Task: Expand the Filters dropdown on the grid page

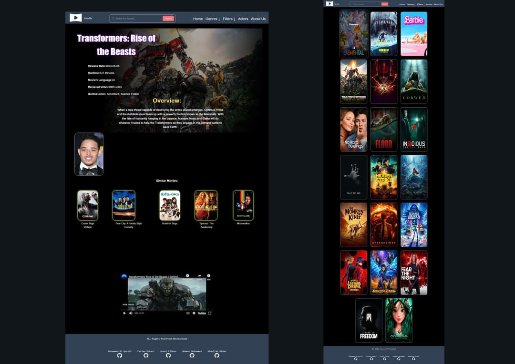Action: click(x=421, y=4)
